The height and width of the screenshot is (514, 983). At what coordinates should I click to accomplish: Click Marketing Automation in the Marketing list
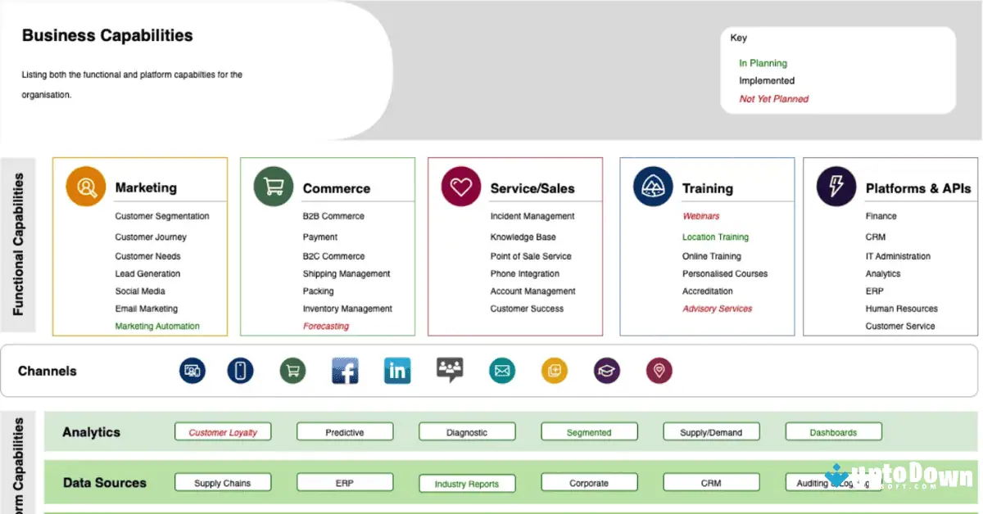pos(157,327)
